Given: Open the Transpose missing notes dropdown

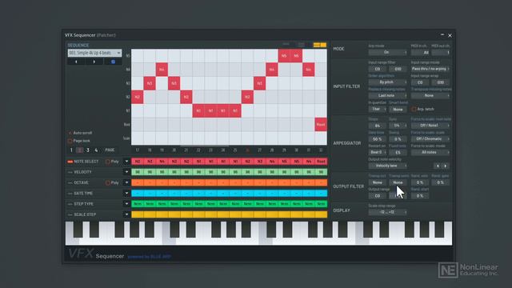Looking at the screenshot, I should click(430, 96).
